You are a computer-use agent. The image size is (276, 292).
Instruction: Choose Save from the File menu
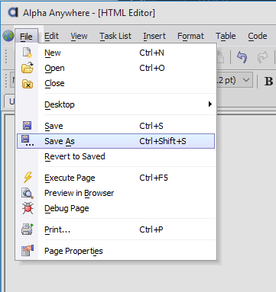click(116, 126)
